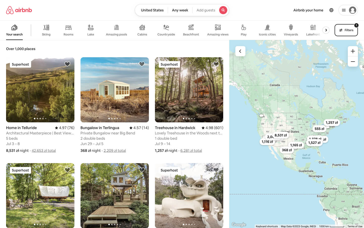364x228 pixels.
Task: Expand more categories with right chevron
Action: click(x=326, y=30)
